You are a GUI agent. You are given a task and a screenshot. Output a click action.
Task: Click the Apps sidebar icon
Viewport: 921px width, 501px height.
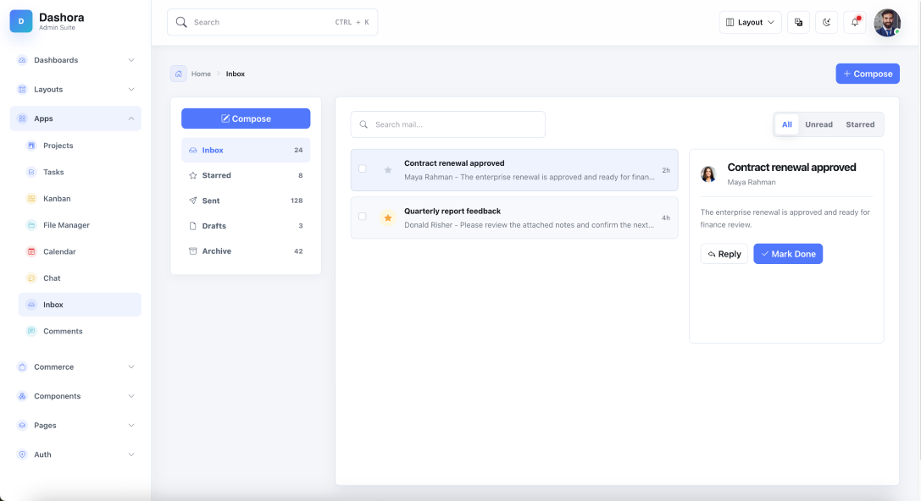click(x=22, y=118)
